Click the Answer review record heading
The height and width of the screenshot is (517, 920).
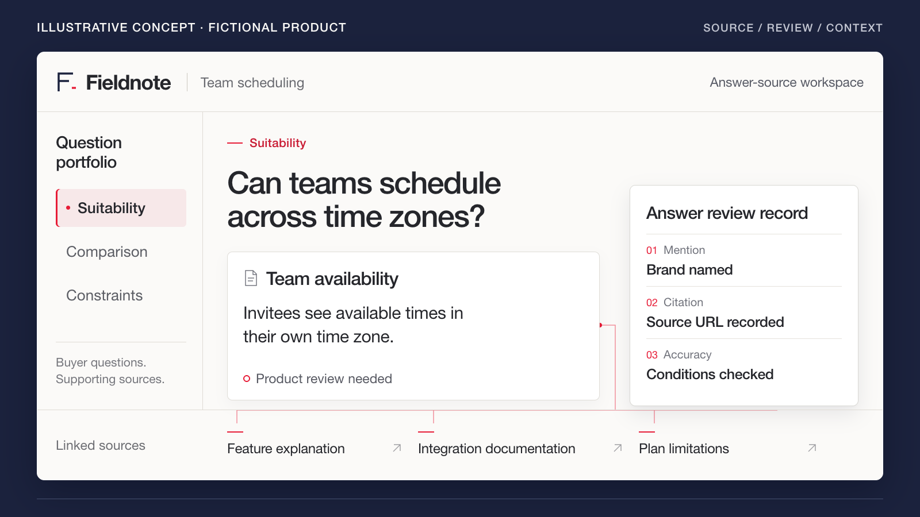(x=727, y=213)
